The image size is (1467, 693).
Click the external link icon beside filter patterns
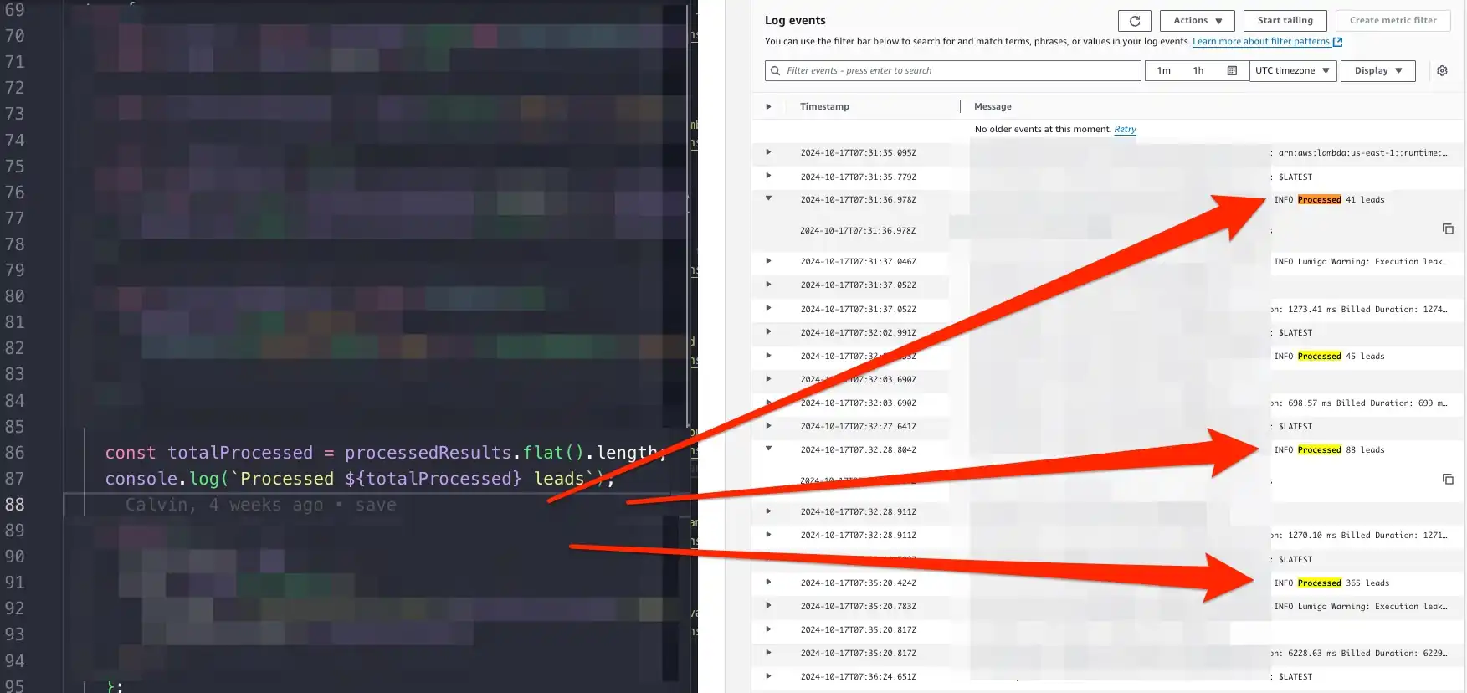[x=1337, y=42]
